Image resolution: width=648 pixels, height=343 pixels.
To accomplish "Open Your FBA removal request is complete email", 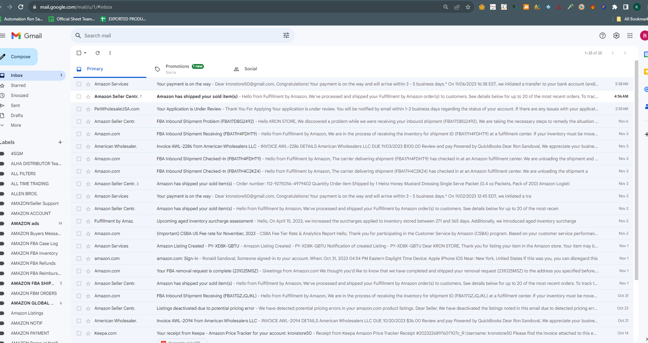I will (352, 271).
